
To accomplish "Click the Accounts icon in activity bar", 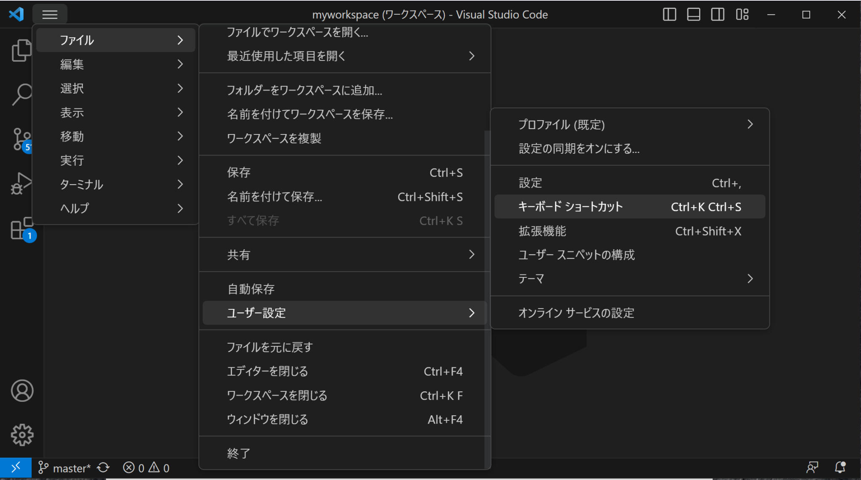I will 22,391.
